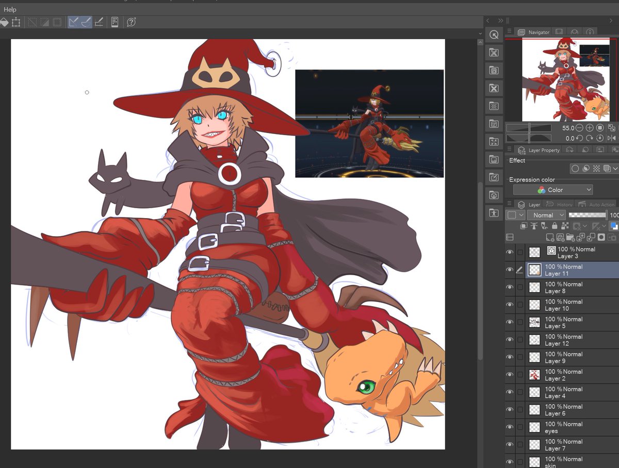
Task: Adjust the layer opacity slider
Action: [x=588, y=215]
